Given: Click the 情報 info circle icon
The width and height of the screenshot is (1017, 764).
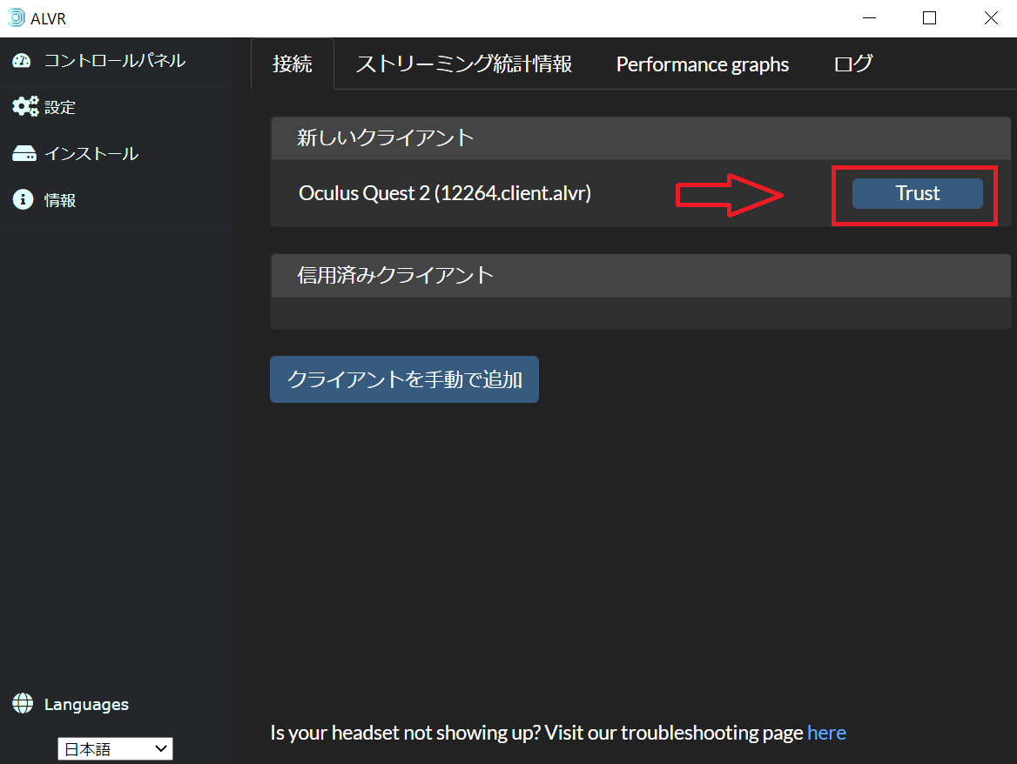Looking at the screenshot, I should tap(23, 199).
